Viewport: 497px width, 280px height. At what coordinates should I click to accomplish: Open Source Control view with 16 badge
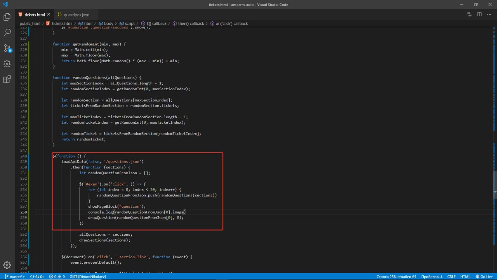click(7, 48)
